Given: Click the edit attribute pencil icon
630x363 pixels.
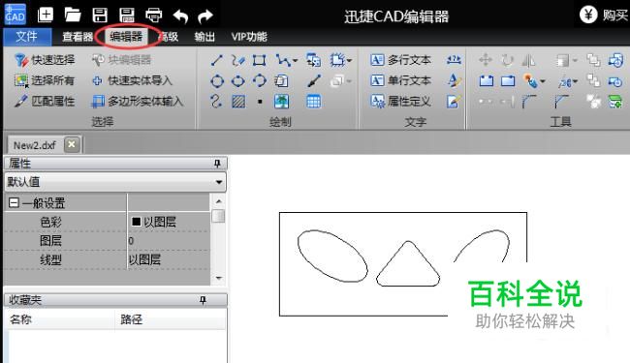Looking at the screenshot, I should pyautogui.click(x=454, y=102).
